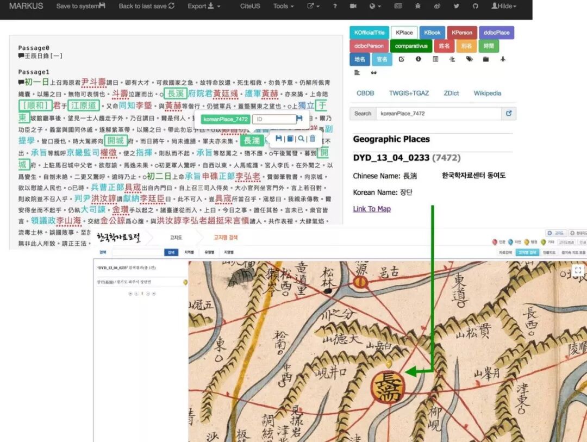The image size is (587, 442).
Task: Switch to the TWGIS+TGAZ tab
Action: (x=409, y=94)
